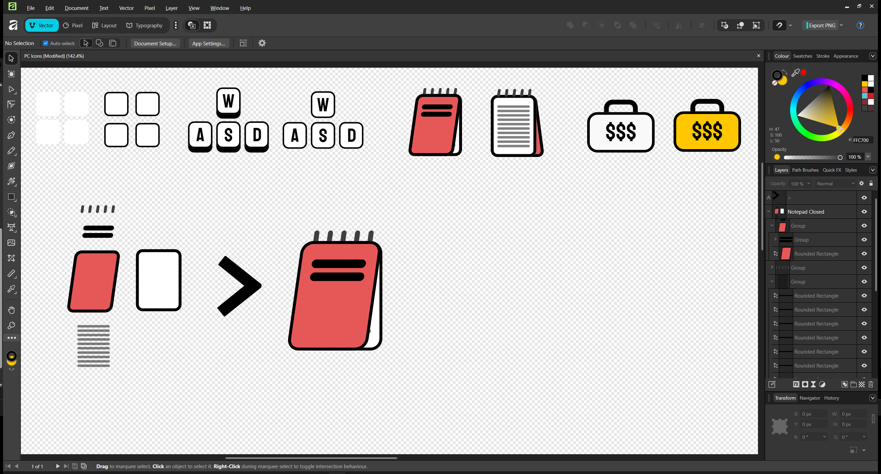Select the Pencil tool

pyautogui.click(x=11, y=151)
